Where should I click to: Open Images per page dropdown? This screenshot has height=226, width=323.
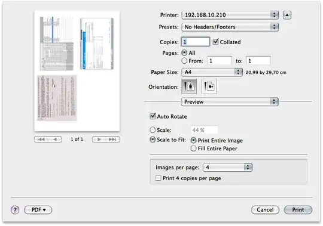point(227,168)
